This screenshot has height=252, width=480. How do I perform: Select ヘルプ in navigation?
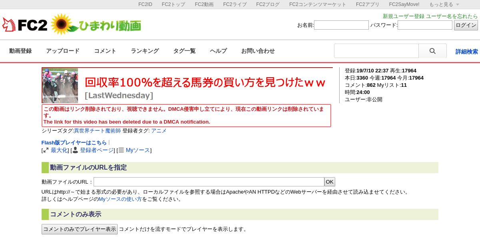coord(218,51)
